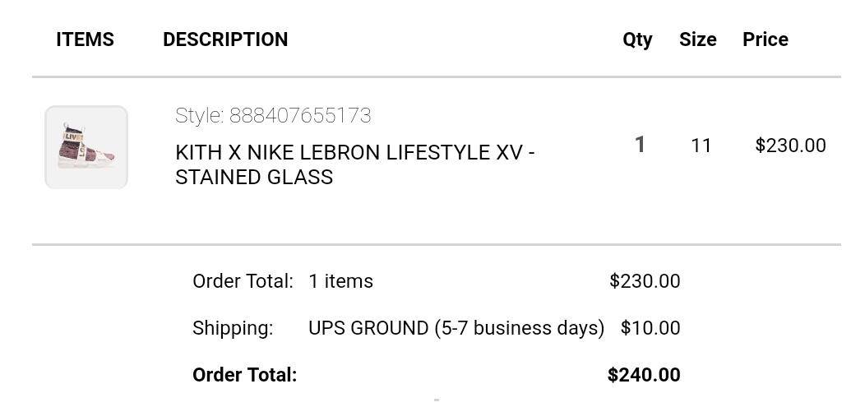Click the item price $230.00
The height and width of the screenshot is (407, 851).
click(x=791, y=146)
